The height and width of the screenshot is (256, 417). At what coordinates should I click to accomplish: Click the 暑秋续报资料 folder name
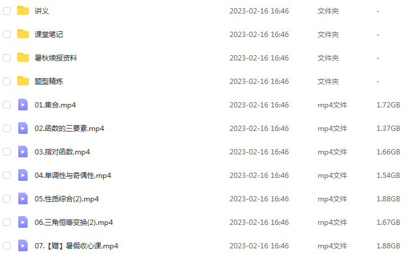coord(56,58)
